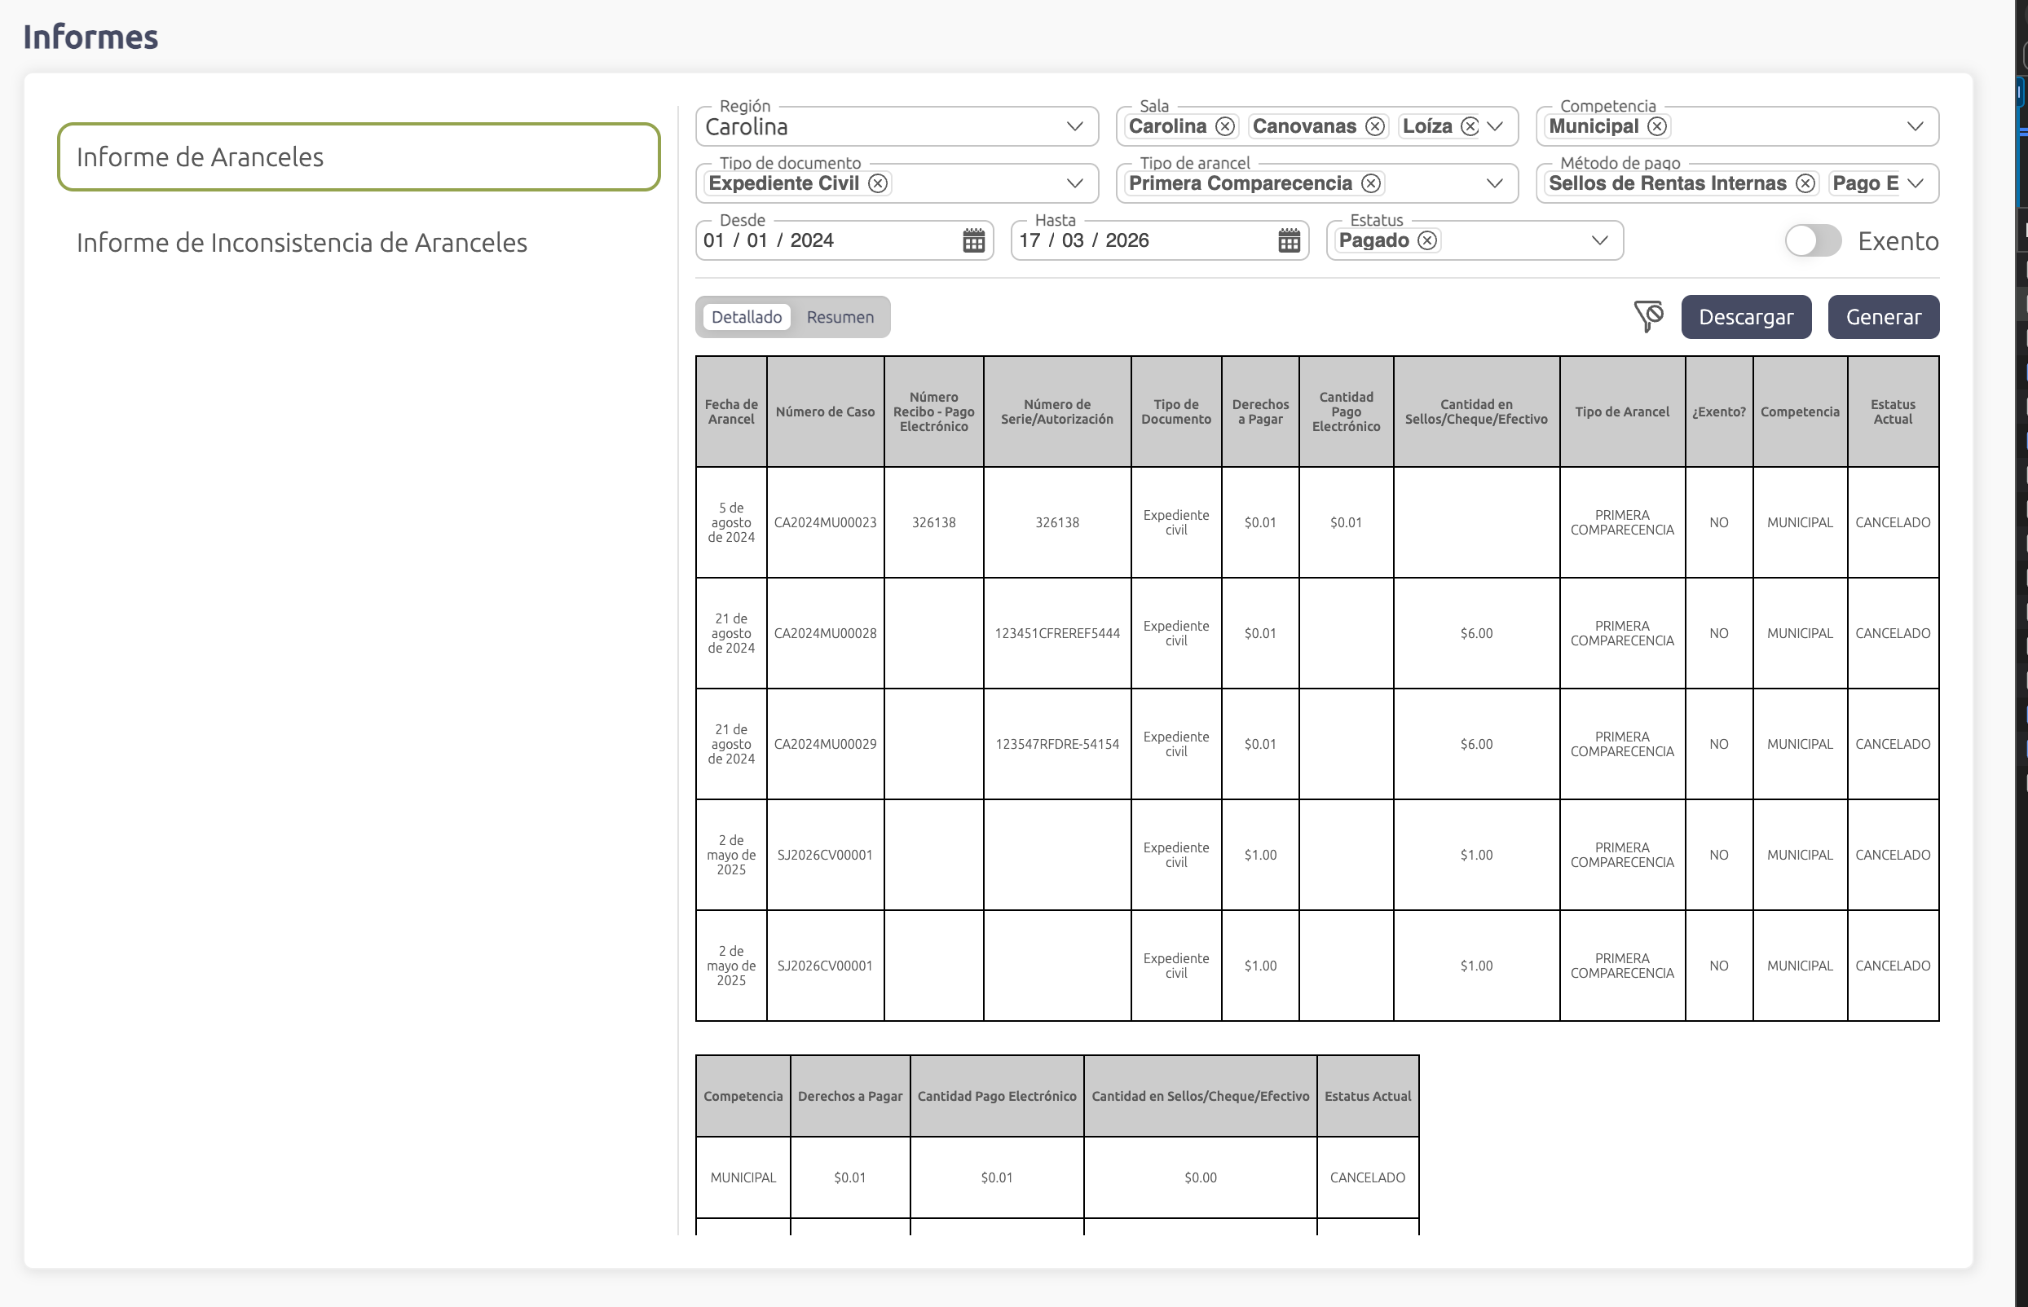Screen dimensions: 2028x1307
Task: Remove the Loíza chip from Sala
Action: point(1470,126)
